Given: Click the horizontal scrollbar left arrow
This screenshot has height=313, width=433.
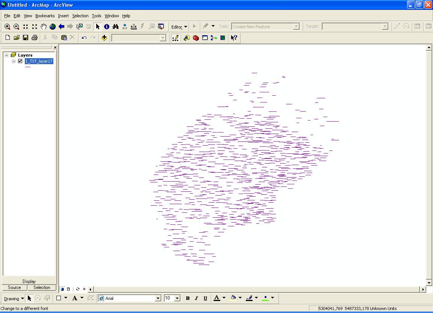Looking at the screenshot, I should point(90,289).
